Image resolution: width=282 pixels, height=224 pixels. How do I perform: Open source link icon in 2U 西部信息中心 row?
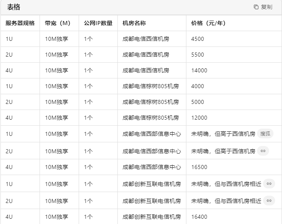pos(263,151)
